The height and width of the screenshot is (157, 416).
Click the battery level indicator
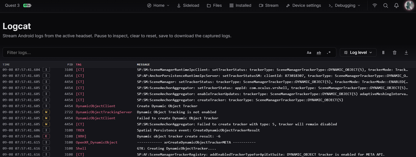[27, 6]
